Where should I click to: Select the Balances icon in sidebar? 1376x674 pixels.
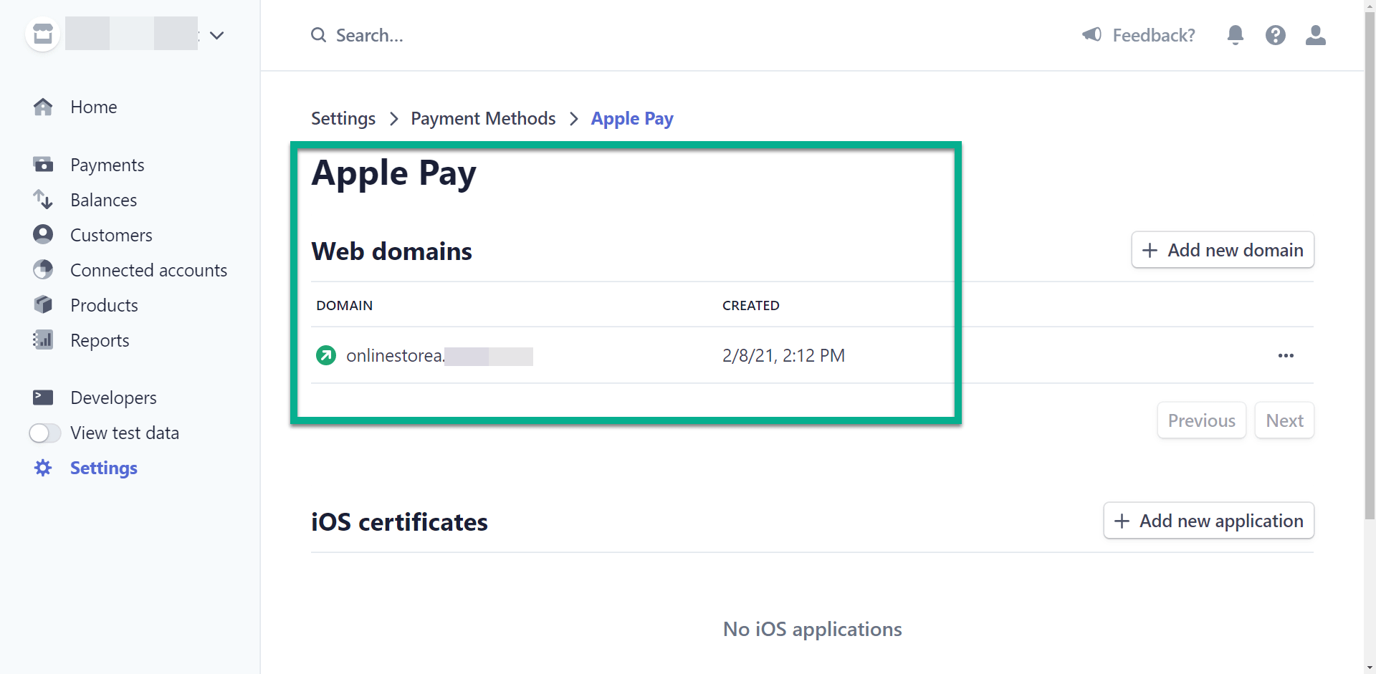tap(44, 200)
